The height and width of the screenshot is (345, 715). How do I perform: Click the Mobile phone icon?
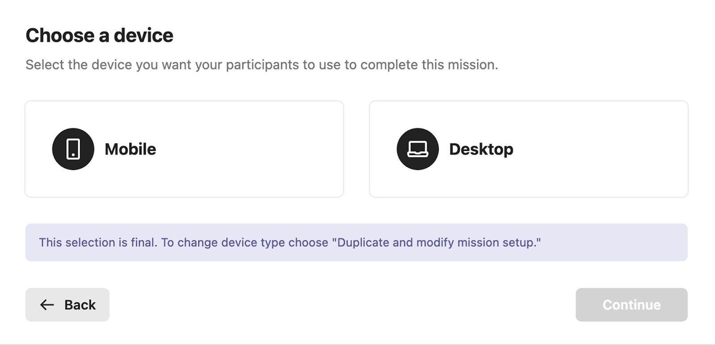[x=73, y=149]
